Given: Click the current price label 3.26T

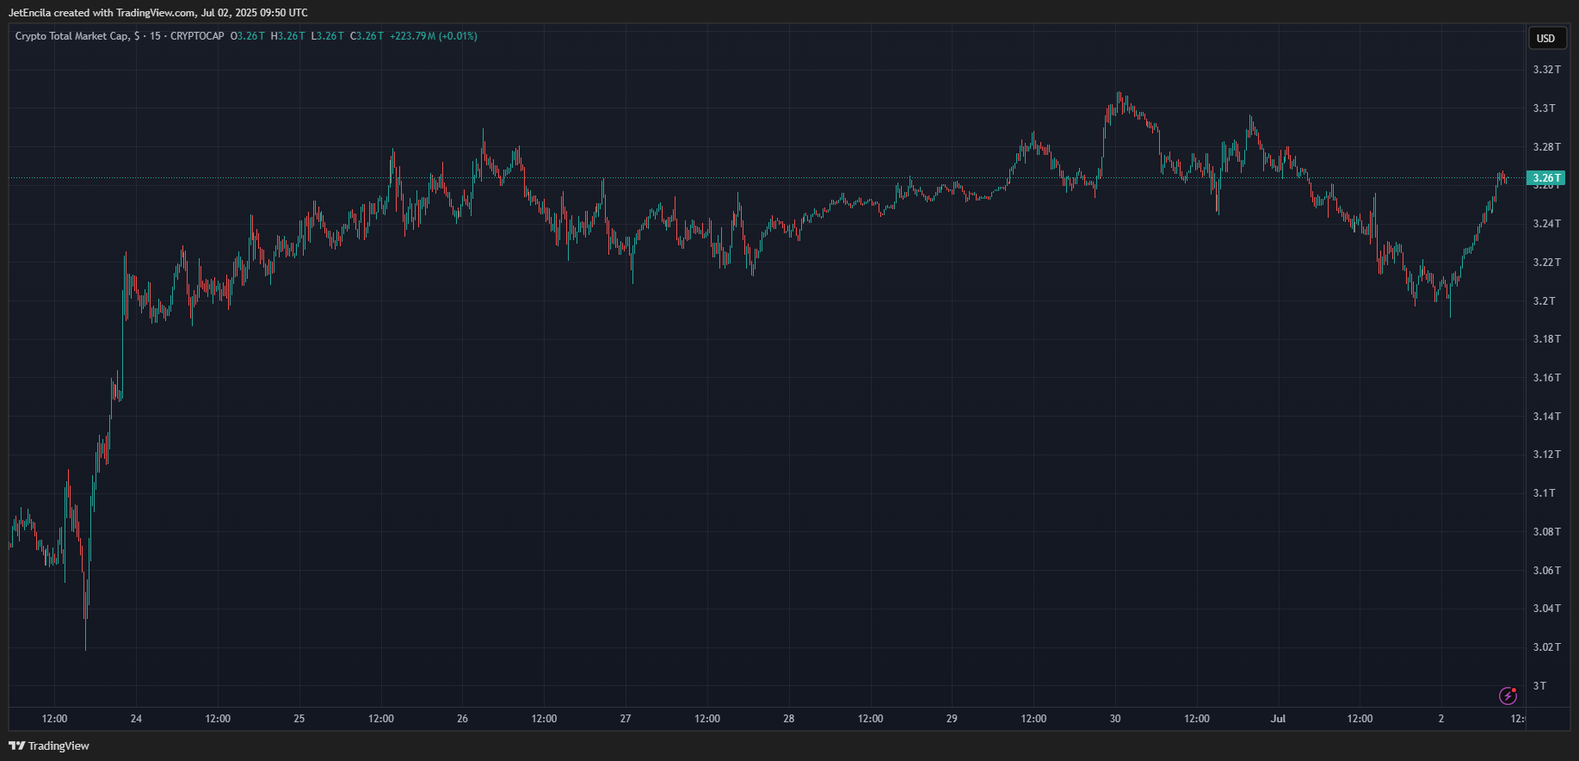Looking at the screenshot, I should click(x=1546, y=178).
